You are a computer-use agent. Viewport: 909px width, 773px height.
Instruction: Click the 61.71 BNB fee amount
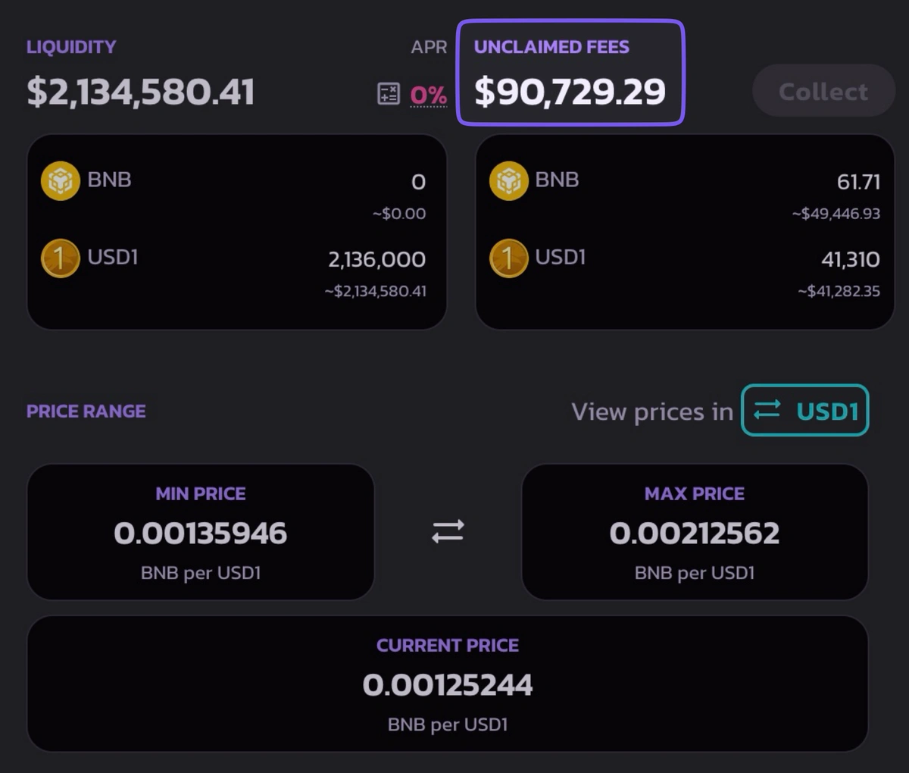click(x=858, y=182)
